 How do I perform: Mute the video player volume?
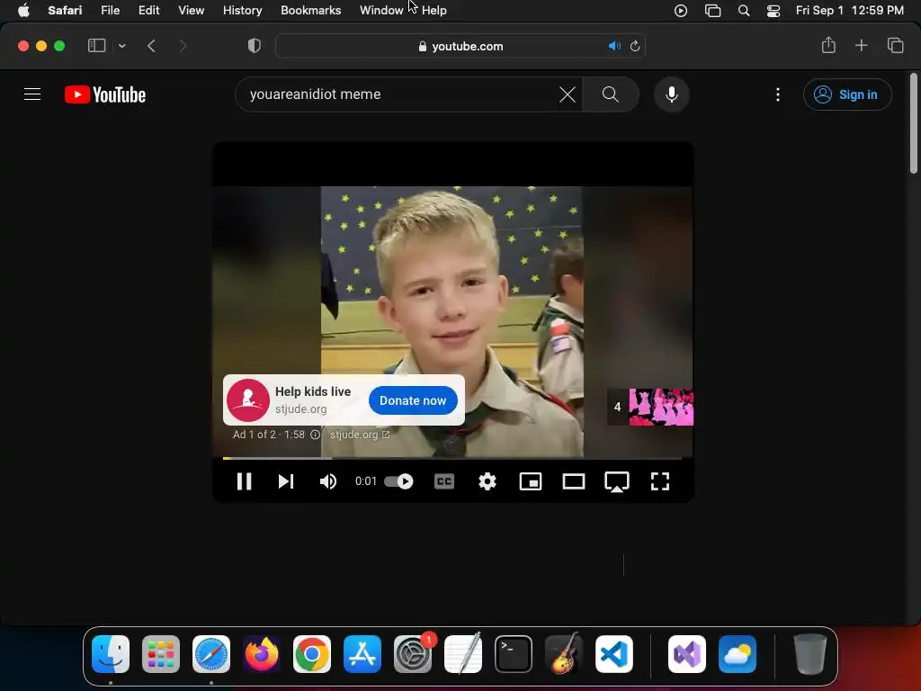pos(327,481)
